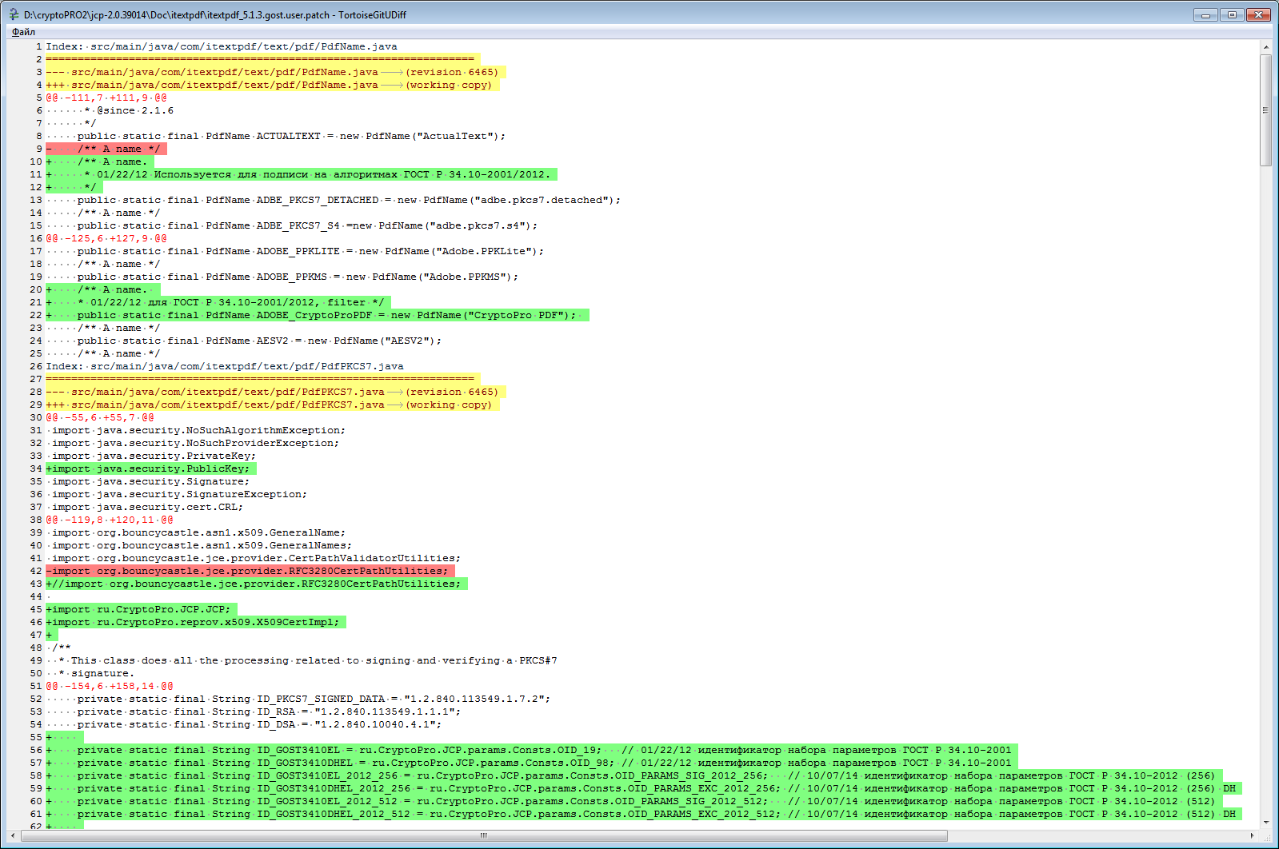Image resolution: width=1279 pixels, height=849 pixels.
Task: Minimize the TortoiseGitUDiff window
Action: click(1205, 14)
